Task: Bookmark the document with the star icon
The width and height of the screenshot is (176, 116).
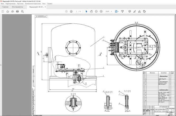Action: (8, 12)
